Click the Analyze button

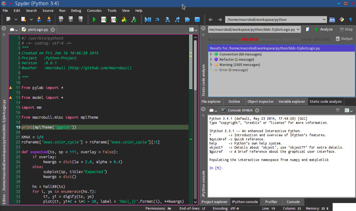coord(324,29)
